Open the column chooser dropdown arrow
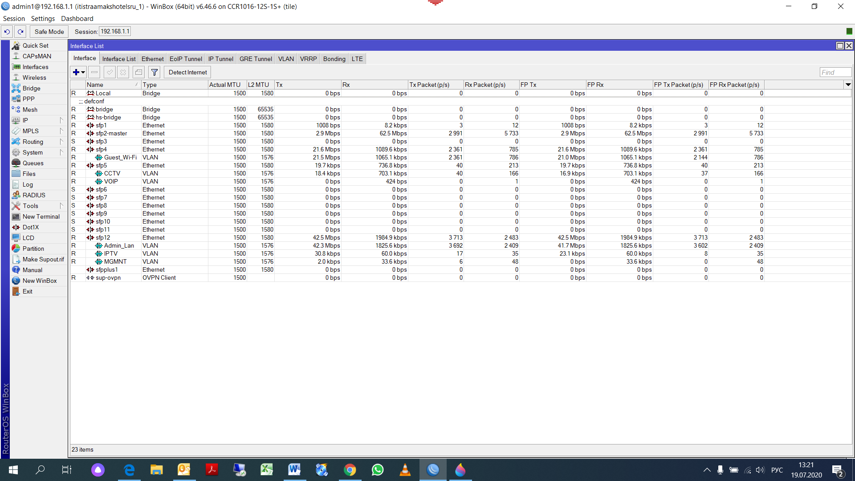The width and height of the screenshot is (855, 481). pos(848,85)
